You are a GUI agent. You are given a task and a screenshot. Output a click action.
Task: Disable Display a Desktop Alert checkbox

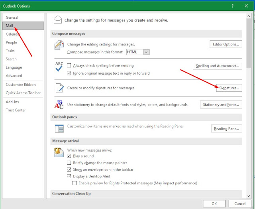coord(69,176)
